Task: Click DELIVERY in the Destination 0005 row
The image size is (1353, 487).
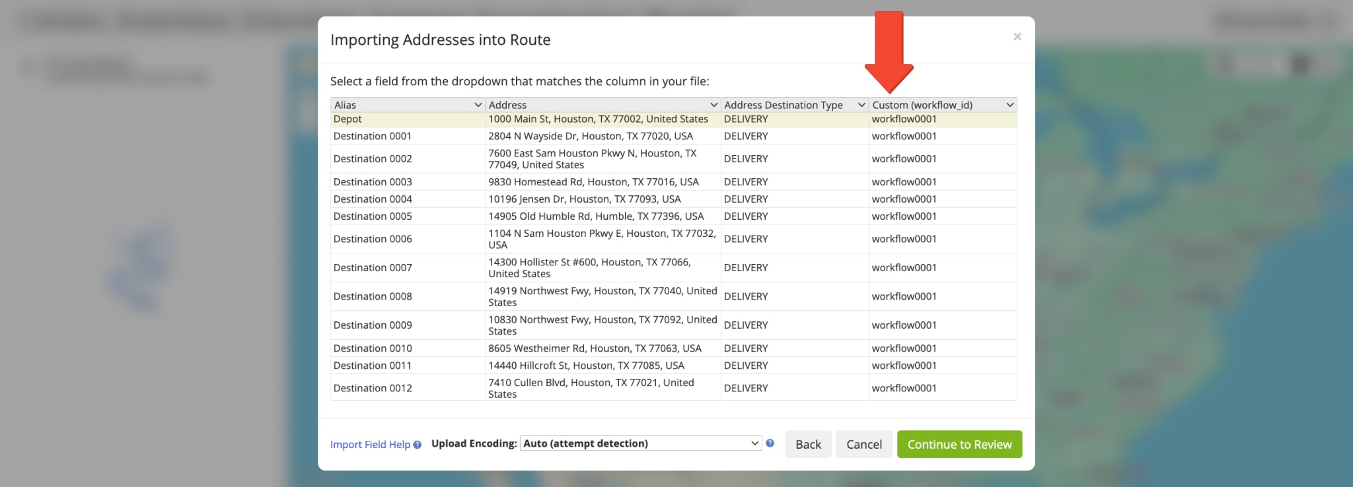Action: pyautogui.click(x=746, y=216)
